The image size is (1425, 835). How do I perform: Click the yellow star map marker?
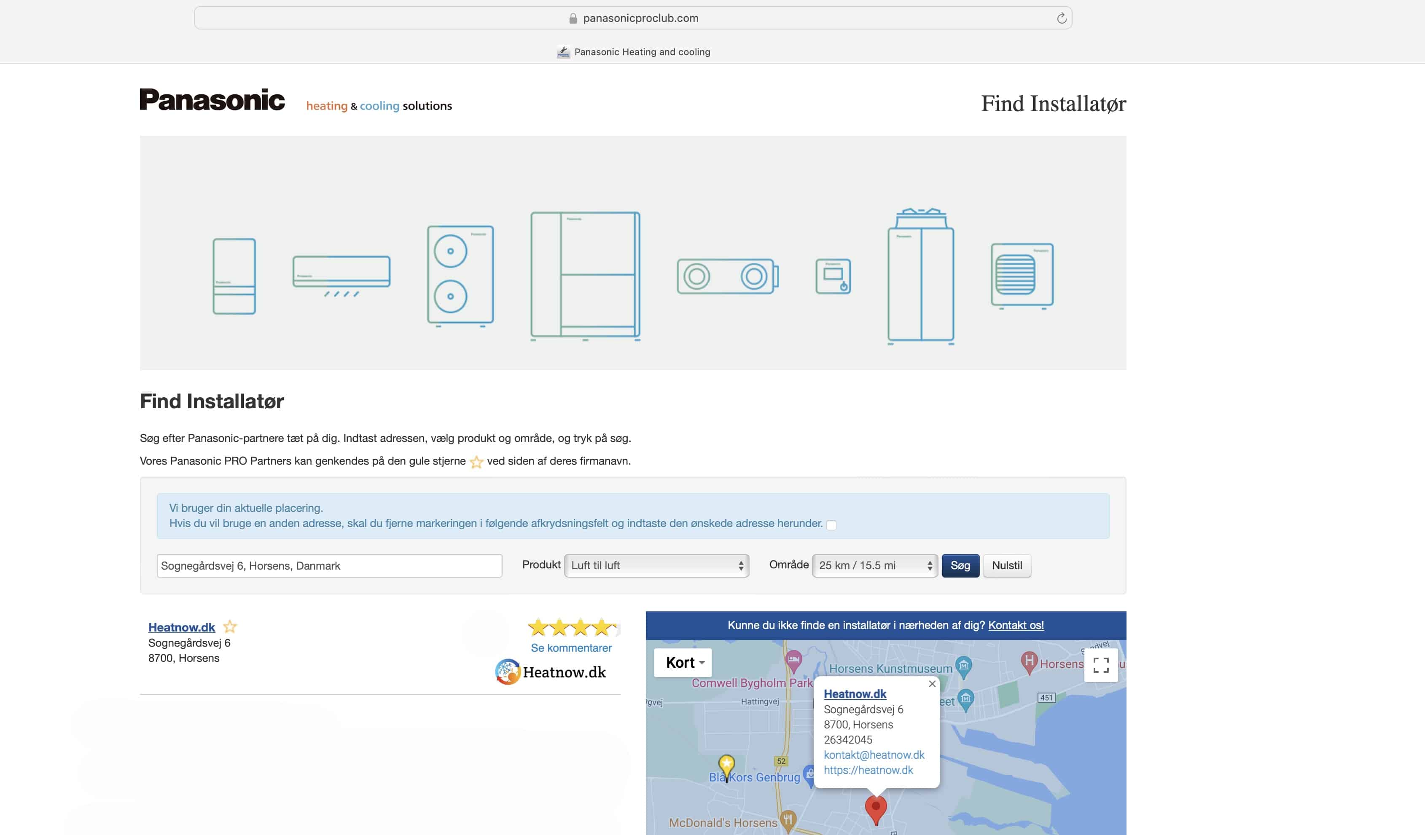[x=726, y=764]
